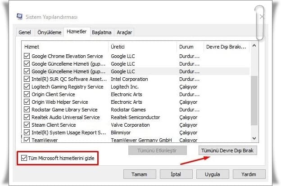Click the TeamViewer Germany GmbH cell
The image size is (281, 186).
141,140
